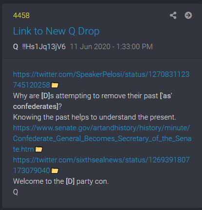This screenshot has width=202, height=210.
Task: Click the line "Welcome to the [D] party con."
Action: [61, 181]
